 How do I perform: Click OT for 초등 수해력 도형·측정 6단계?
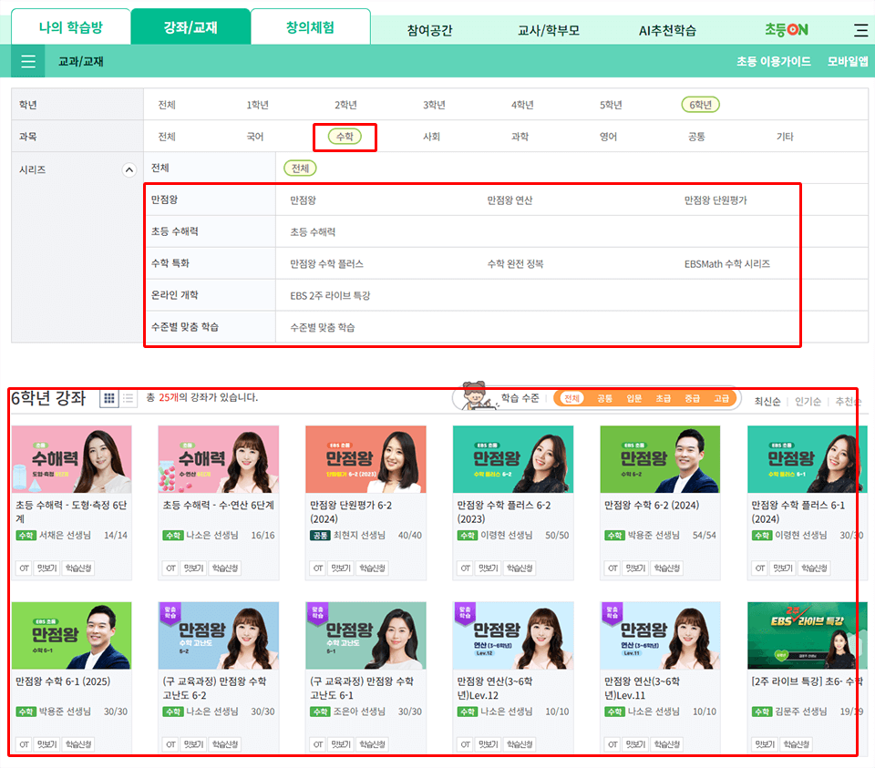[24, 568]
